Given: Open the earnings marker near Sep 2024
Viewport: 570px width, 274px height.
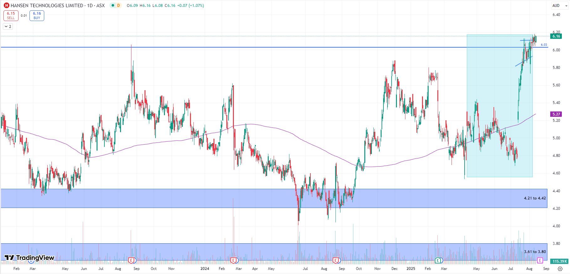Looking at the screenshot, I should coord(335,260).
